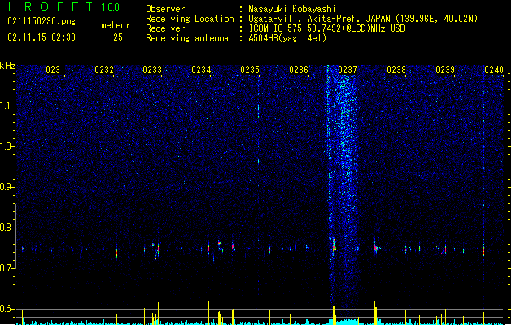Image resolution: width=512 pixels, height=325 pixels.
Task: Click the 0.6 kHz frequency axis label
Action: [x=7, y=309]
